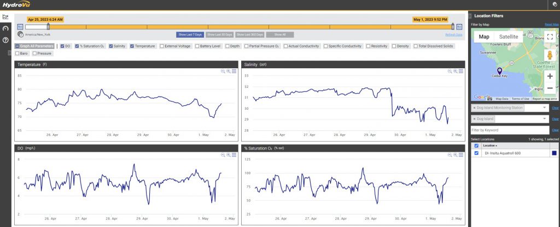
Task: Switch the map to Satellite view
Action: pos(509,37)
